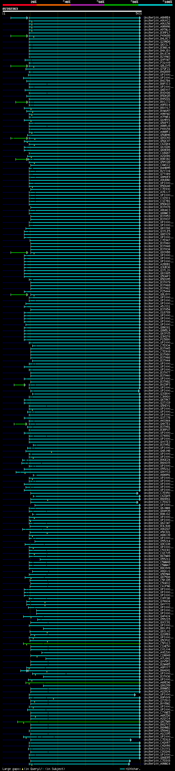
Task: Click the green alignment bar for UniRef100_Q6C5W9
Action: coord(79,721)
